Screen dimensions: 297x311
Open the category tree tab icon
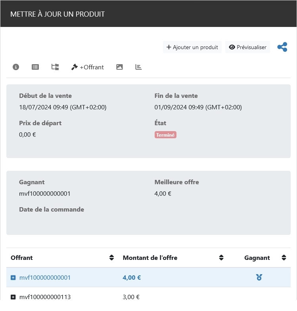pyautogui.click(x=55, y=67)
